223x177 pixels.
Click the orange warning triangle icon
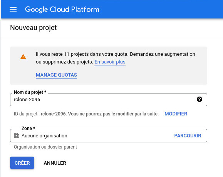(23, 57)
